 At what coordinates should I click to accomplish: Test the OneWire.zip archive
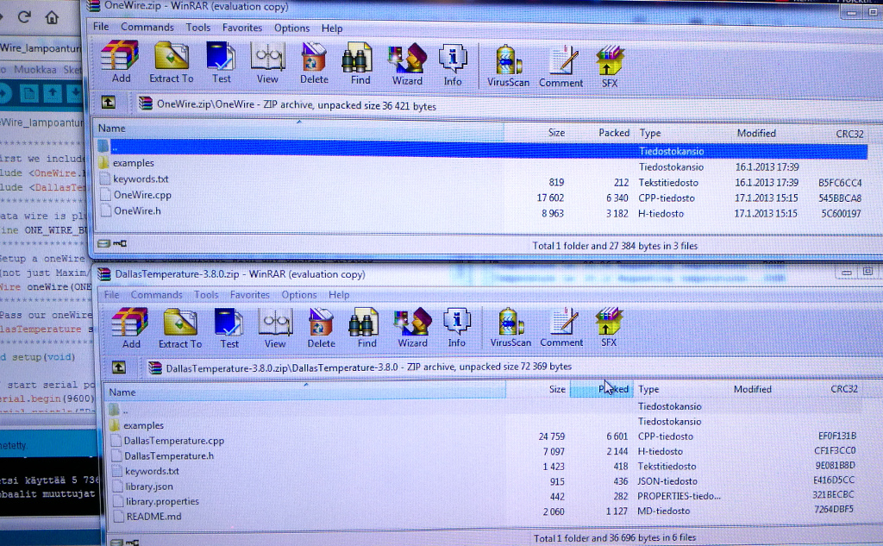click(222, 63)
